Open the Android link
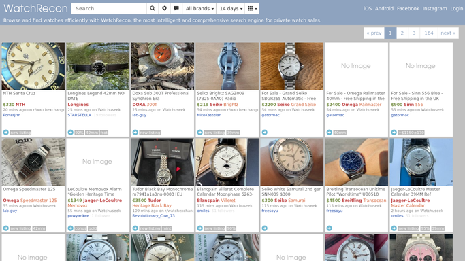The height and width of the screenshot is (261, 465). point(384,9)
